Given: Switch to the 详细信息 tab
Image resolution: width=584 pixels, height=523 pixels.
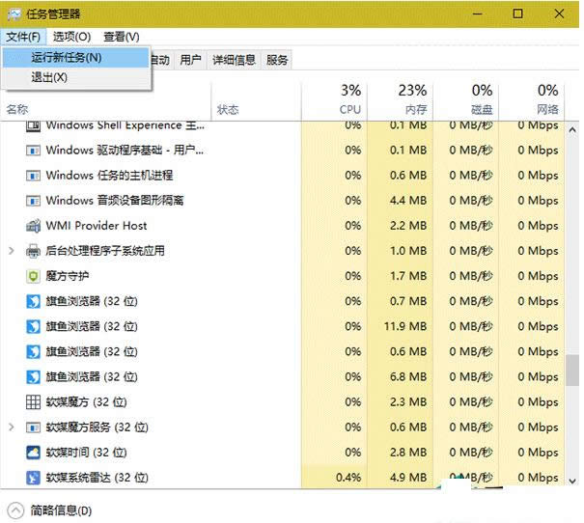Looking at the screenshot, I should click(234, 60).
